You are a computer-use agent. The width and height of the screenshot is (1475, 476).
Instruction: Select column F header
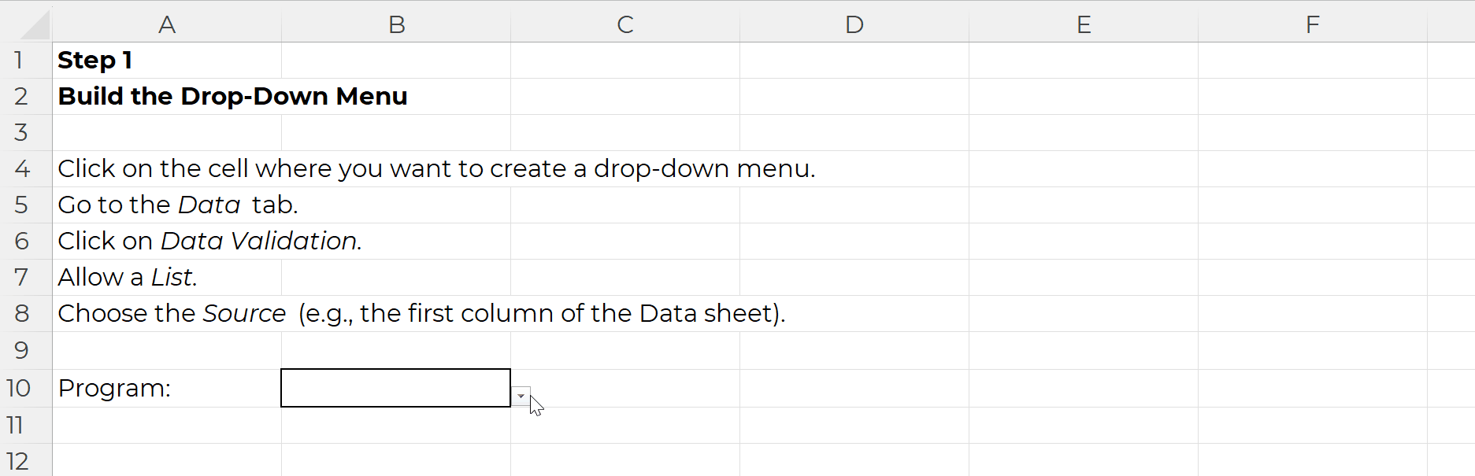click(1313, 24)
